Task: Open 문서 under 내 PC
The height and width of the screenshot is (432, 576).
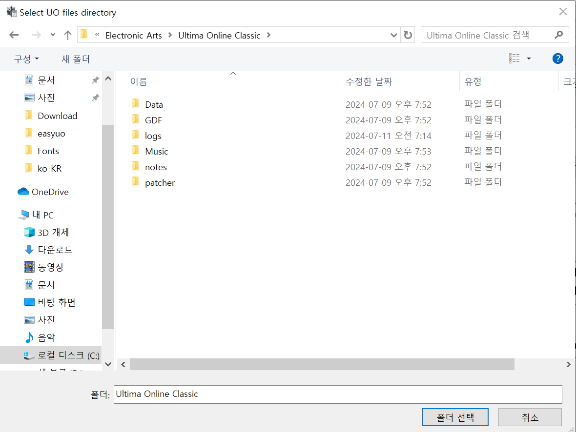Action: click(46, 284)
